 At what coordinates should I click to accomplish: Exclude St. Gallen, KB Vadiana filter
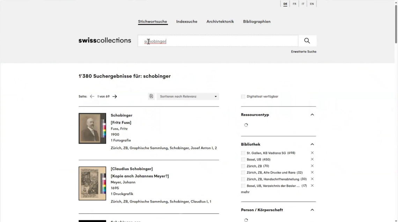click(312, 153)
